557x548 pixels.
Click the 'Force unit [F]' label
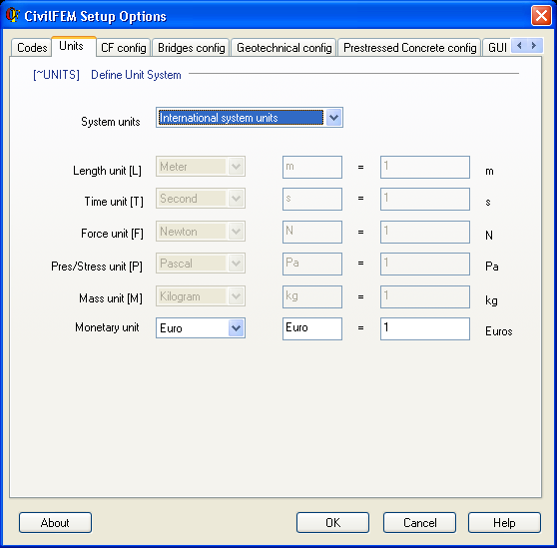pos(112,234)
